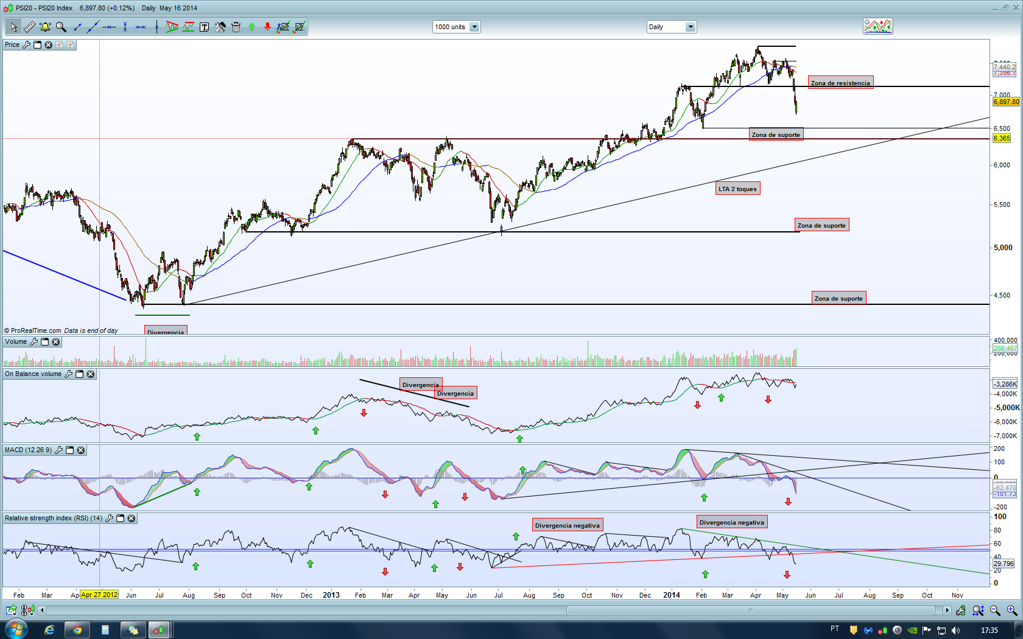1023x639 pixels.
Task: Open the hammer and wrench settings tool
Action: pyautogui.click(x=220, y=27)
